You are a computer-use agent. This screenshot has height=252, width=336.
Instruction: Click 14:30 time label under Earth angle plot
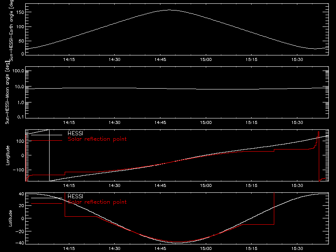pos(114,60)
